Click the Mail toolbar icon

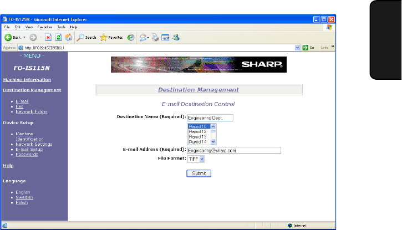pyautogui.click(x=165, y=38)
